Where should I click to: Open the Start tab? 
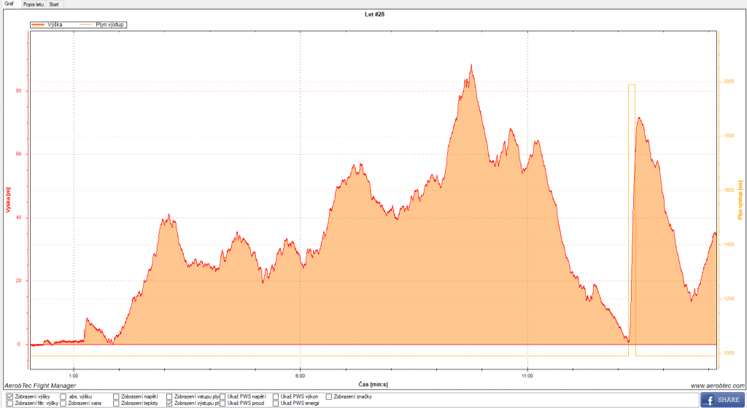[55, 4]
